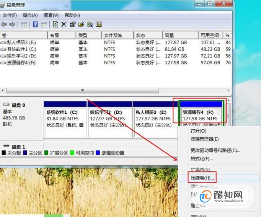Image resolution: width=261 pixels, height=217 pixels.
Task: Sort by the 类型 column header
Action: [89, 35]
